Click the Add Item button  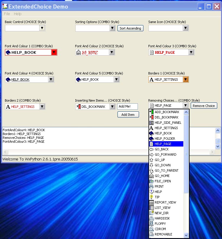tap(128, 115)
